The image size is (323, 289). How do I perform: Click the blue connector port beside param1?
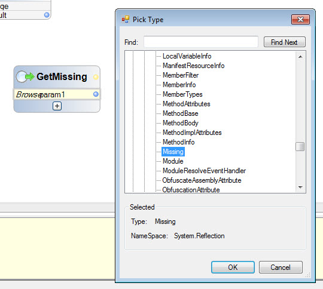96,94
